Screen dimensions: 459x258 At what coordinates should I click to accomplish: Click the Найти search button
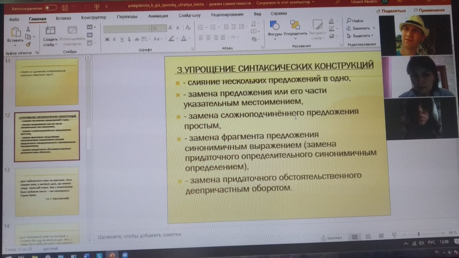(x=355, y=21)
